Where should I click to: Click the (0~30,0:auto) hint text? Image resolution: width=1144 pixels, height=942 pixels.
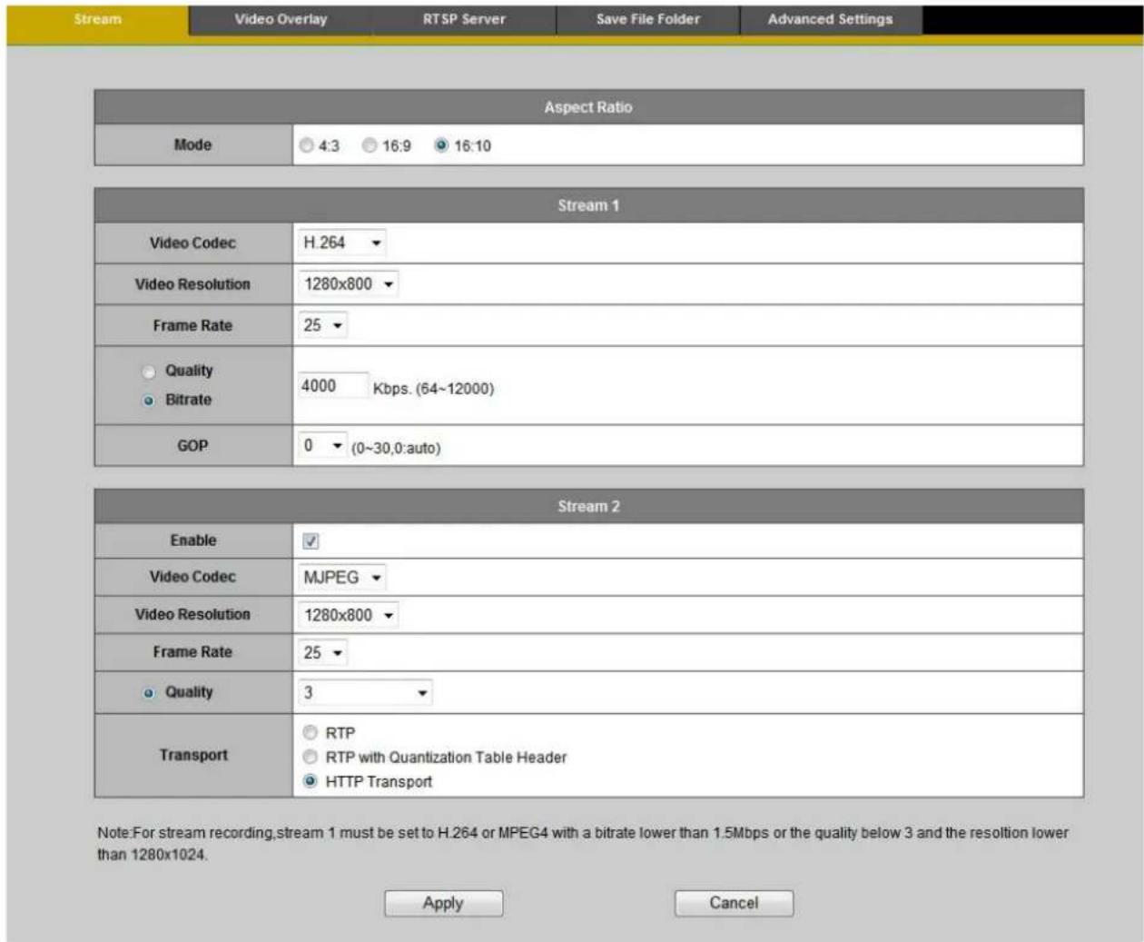click(x=396, y=448)
